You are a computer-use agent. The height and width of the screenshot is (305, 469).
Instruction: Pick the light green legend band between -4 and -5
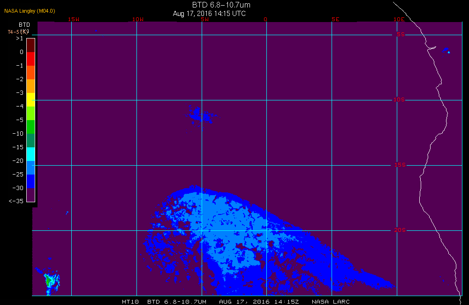click(31, 113)
